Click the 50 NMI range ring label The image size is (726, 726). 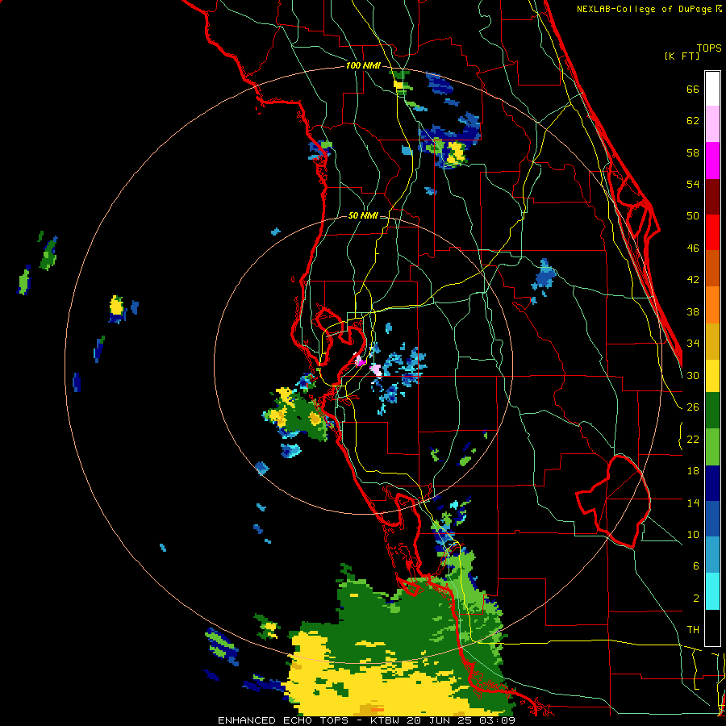363,215
